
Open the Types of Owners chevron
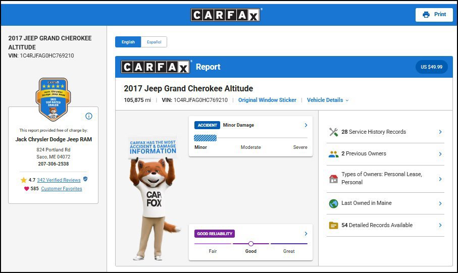[x=440, y=179]
